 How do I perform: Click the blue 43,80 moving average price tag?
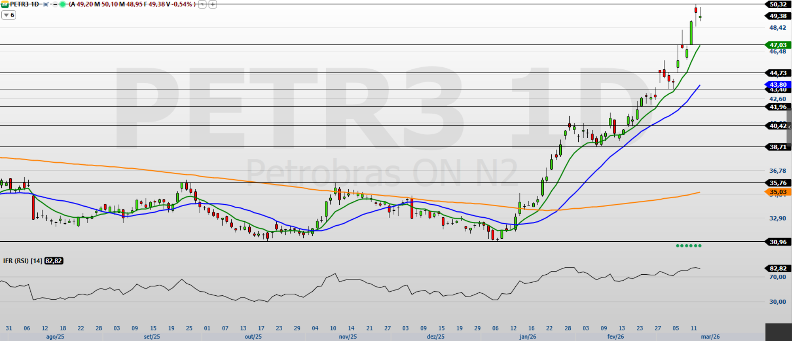(778, 85)
